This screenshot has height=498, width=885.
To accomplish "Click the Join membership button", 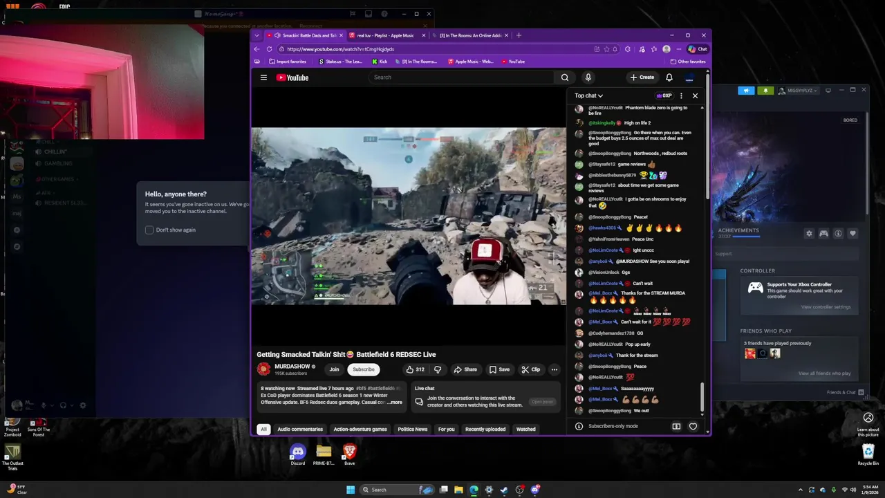I will (x=334, y=369).
